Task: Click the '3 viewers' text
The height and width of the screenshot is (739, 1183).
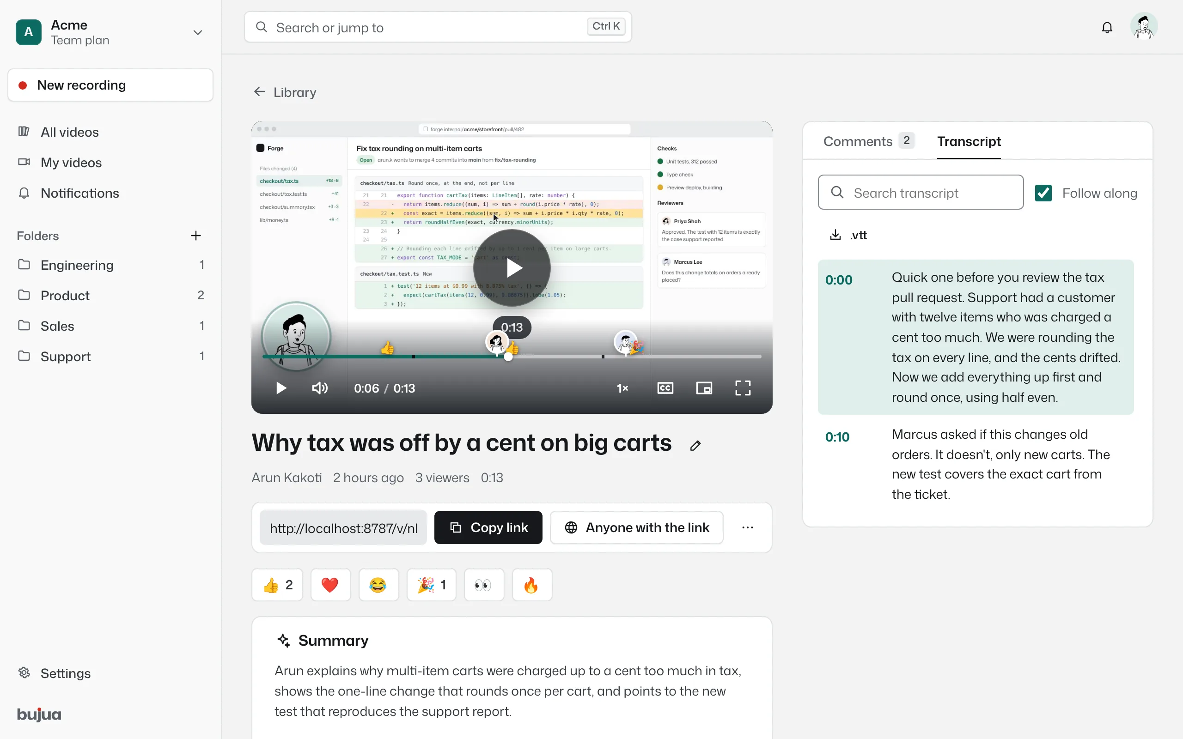Action: (442, 478)
